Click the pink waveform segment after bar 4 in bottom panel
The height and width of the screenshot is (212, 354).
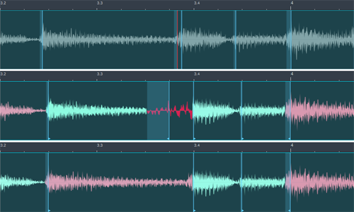click(x=320, y=182)
